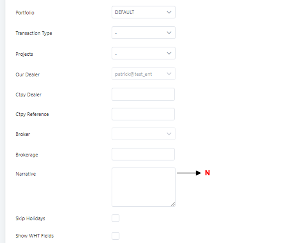This screenshot has height=244, width=302.
Task: Click the Transaction Type chevron arrow
Action: point(169,33)
